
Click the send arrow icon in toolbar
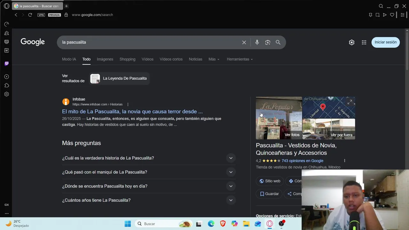click(385, 15)
